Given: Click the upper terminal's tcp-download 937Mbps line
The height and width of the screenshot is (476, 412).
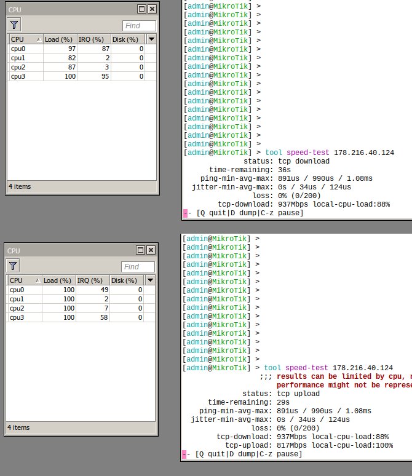Looking at the screenshot, I should [304, 204].
